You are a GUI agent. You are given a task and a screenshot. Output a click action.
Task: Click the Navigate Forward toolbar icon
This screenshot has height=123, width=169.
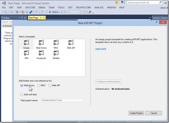coord(11,12)
